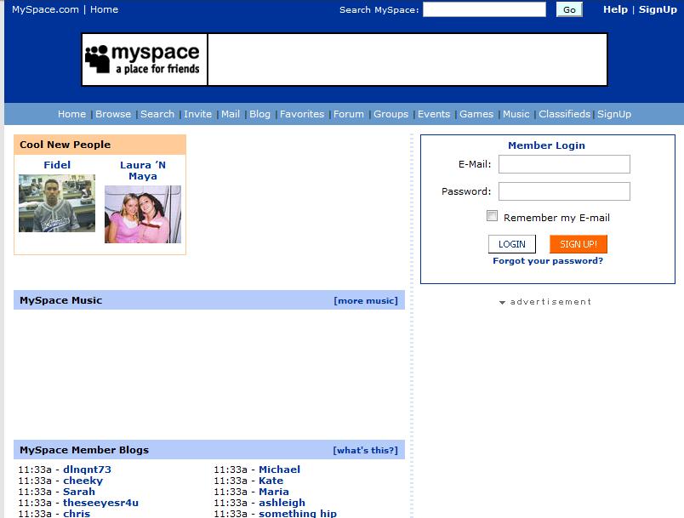This screenshot has width=684, height=518.
Task: Open Forgot your password page
Action: click(547, 261)
